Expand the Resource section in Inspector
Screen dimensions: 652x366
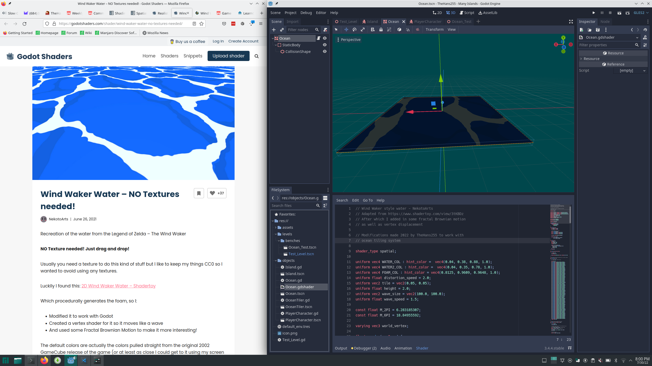point(613,59)
